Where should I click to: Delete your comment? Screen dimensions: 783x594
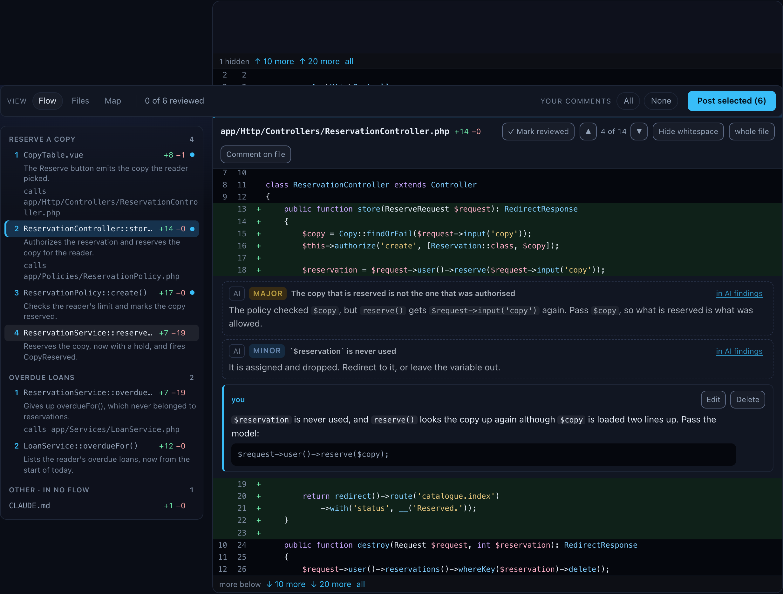747,399
